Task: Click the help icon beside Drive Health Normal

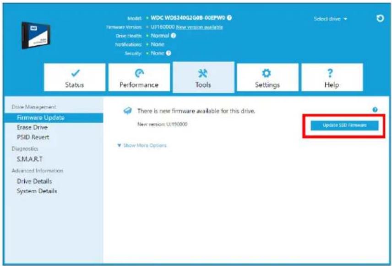Action: pos(173,36)
